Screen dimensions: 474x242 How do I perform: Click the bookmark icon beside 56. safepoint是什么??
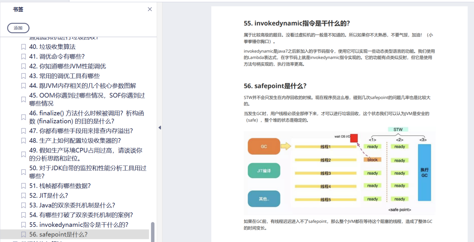(x=23, y=234)
